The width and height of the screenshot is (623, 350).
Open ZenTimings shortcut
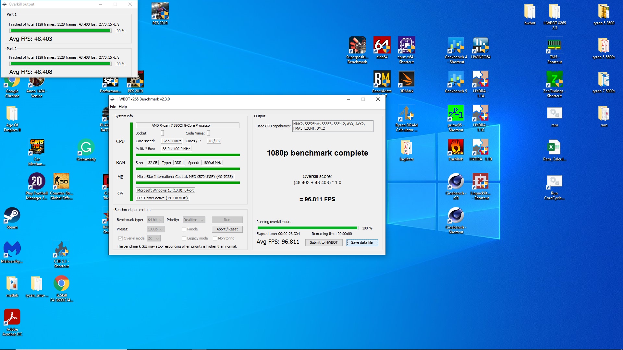coord(555,84)
